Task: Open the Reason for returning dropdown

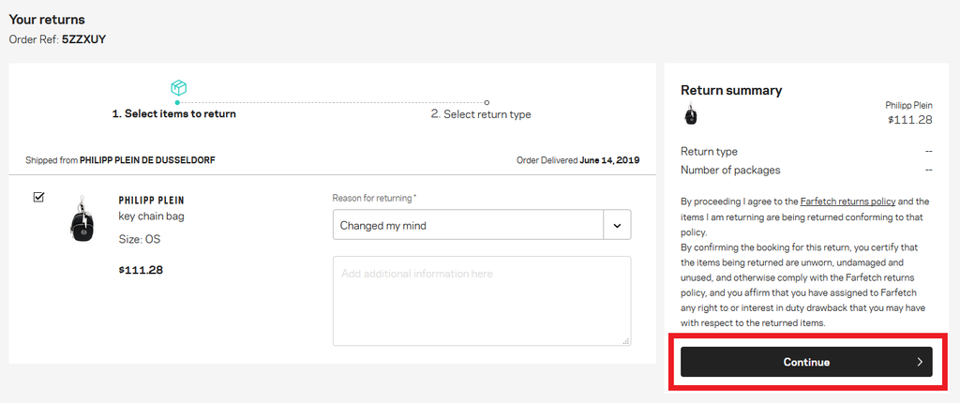Action: point(482,225)
